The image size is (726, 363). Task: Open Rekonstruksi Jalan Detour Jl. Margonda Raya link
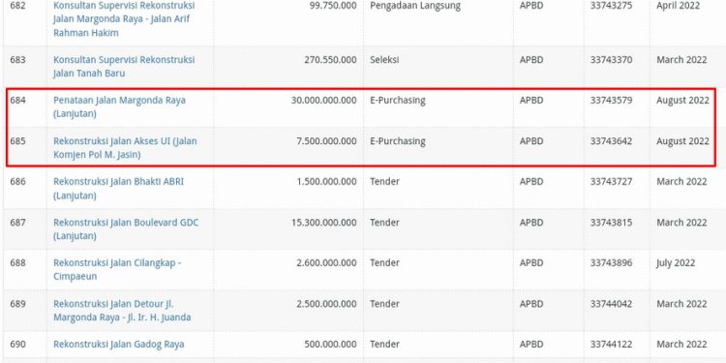[122, 310]
